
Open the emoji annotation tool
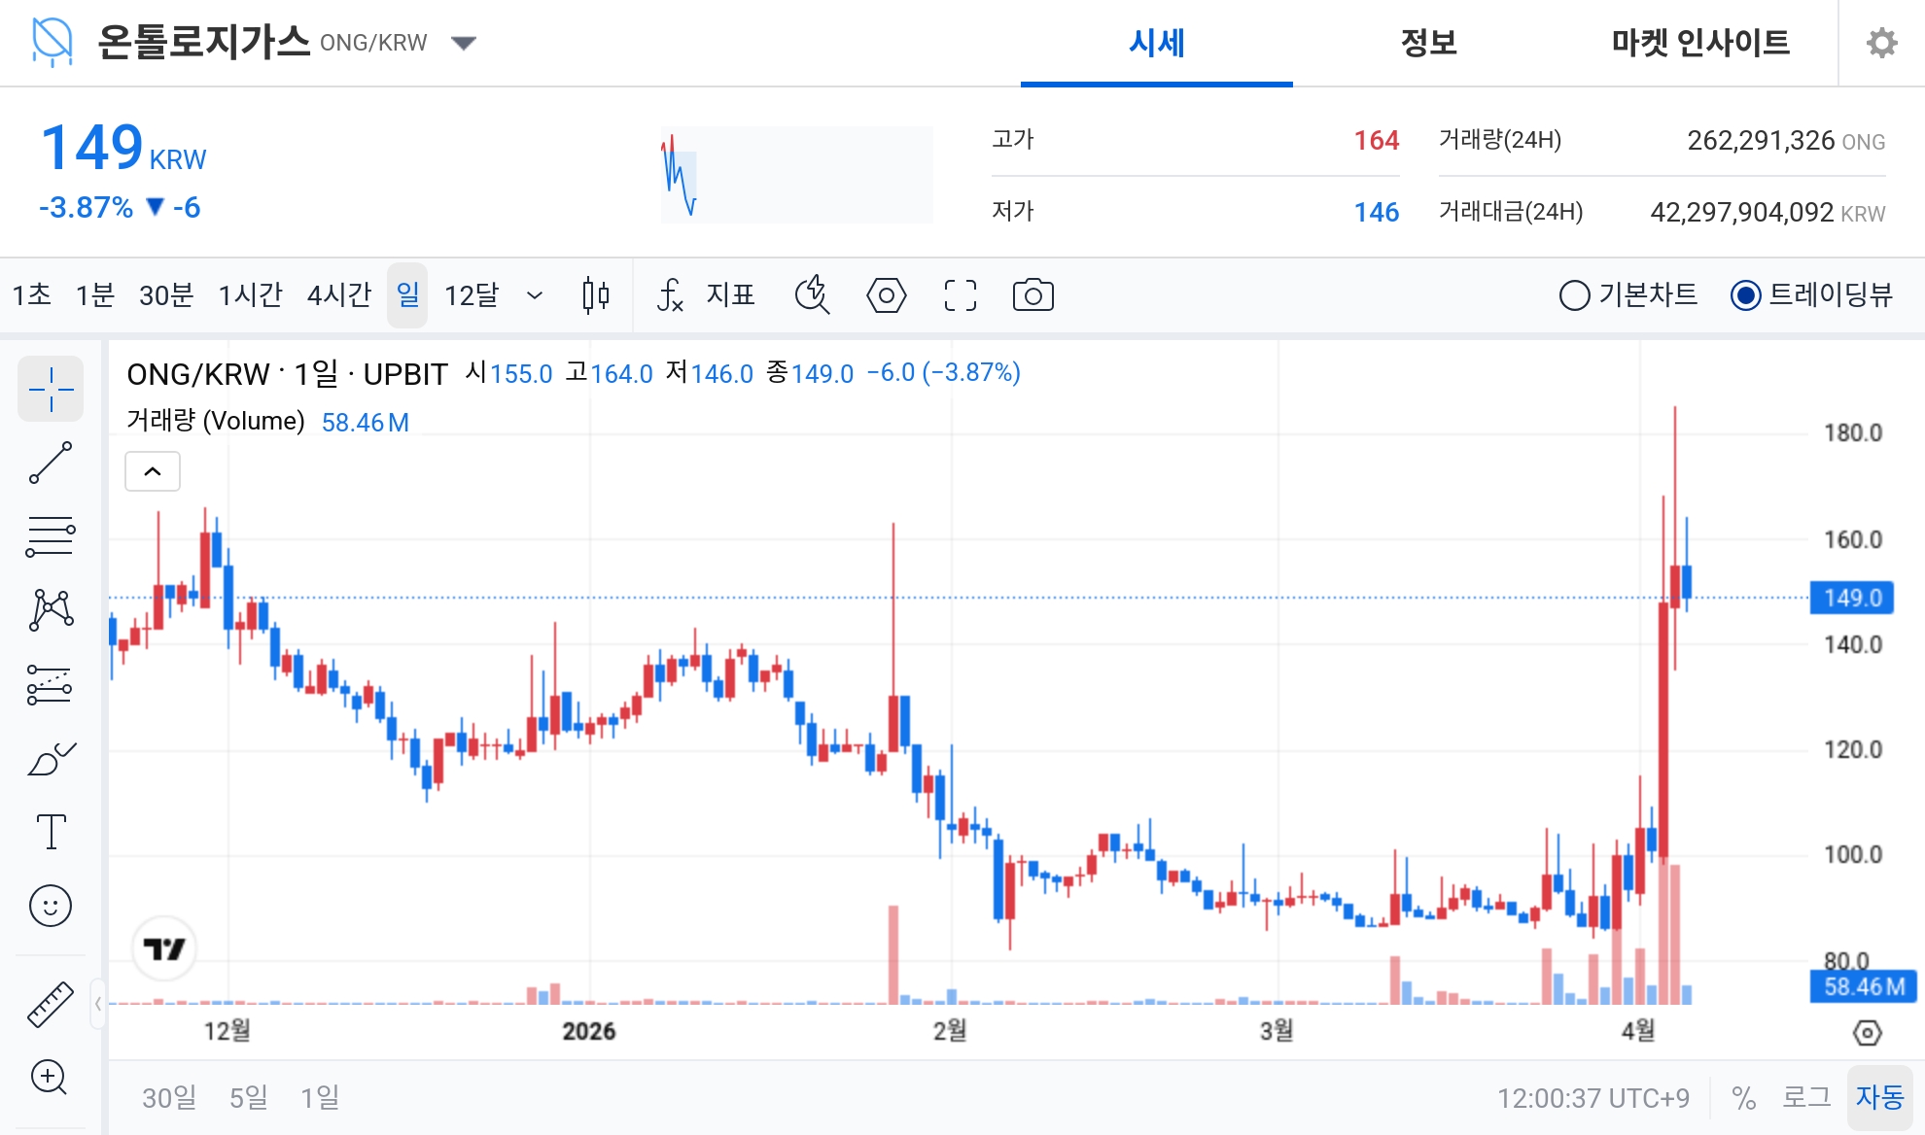[x=51, y=905]
